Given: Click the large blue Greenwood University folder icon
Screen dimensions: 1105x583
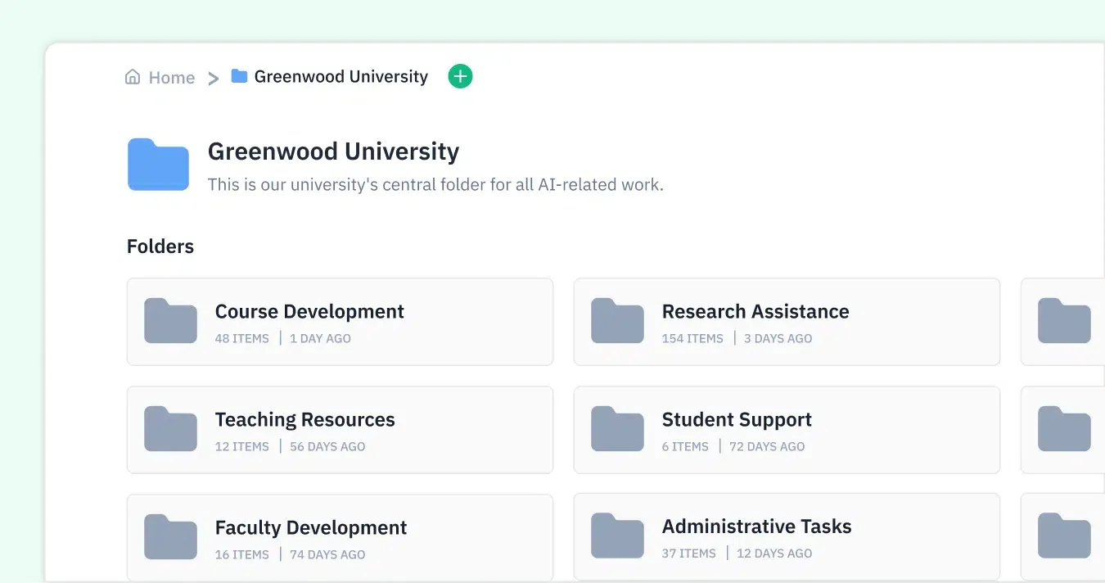Looking at the screenshot, I should point(158,164).
